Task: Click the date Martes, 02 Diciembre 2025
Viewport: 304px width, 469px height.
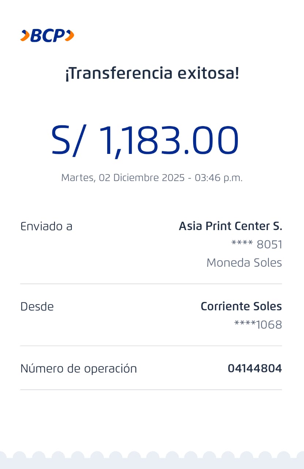Action: coord(123,178)
